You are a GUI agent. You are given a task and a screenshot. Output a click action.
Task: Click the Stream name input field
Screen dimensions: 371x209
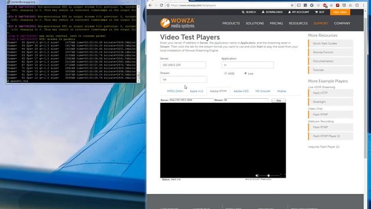pyautogui.click(x=183, y=80)
